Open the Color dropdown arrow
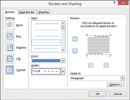 click(63, 61)
